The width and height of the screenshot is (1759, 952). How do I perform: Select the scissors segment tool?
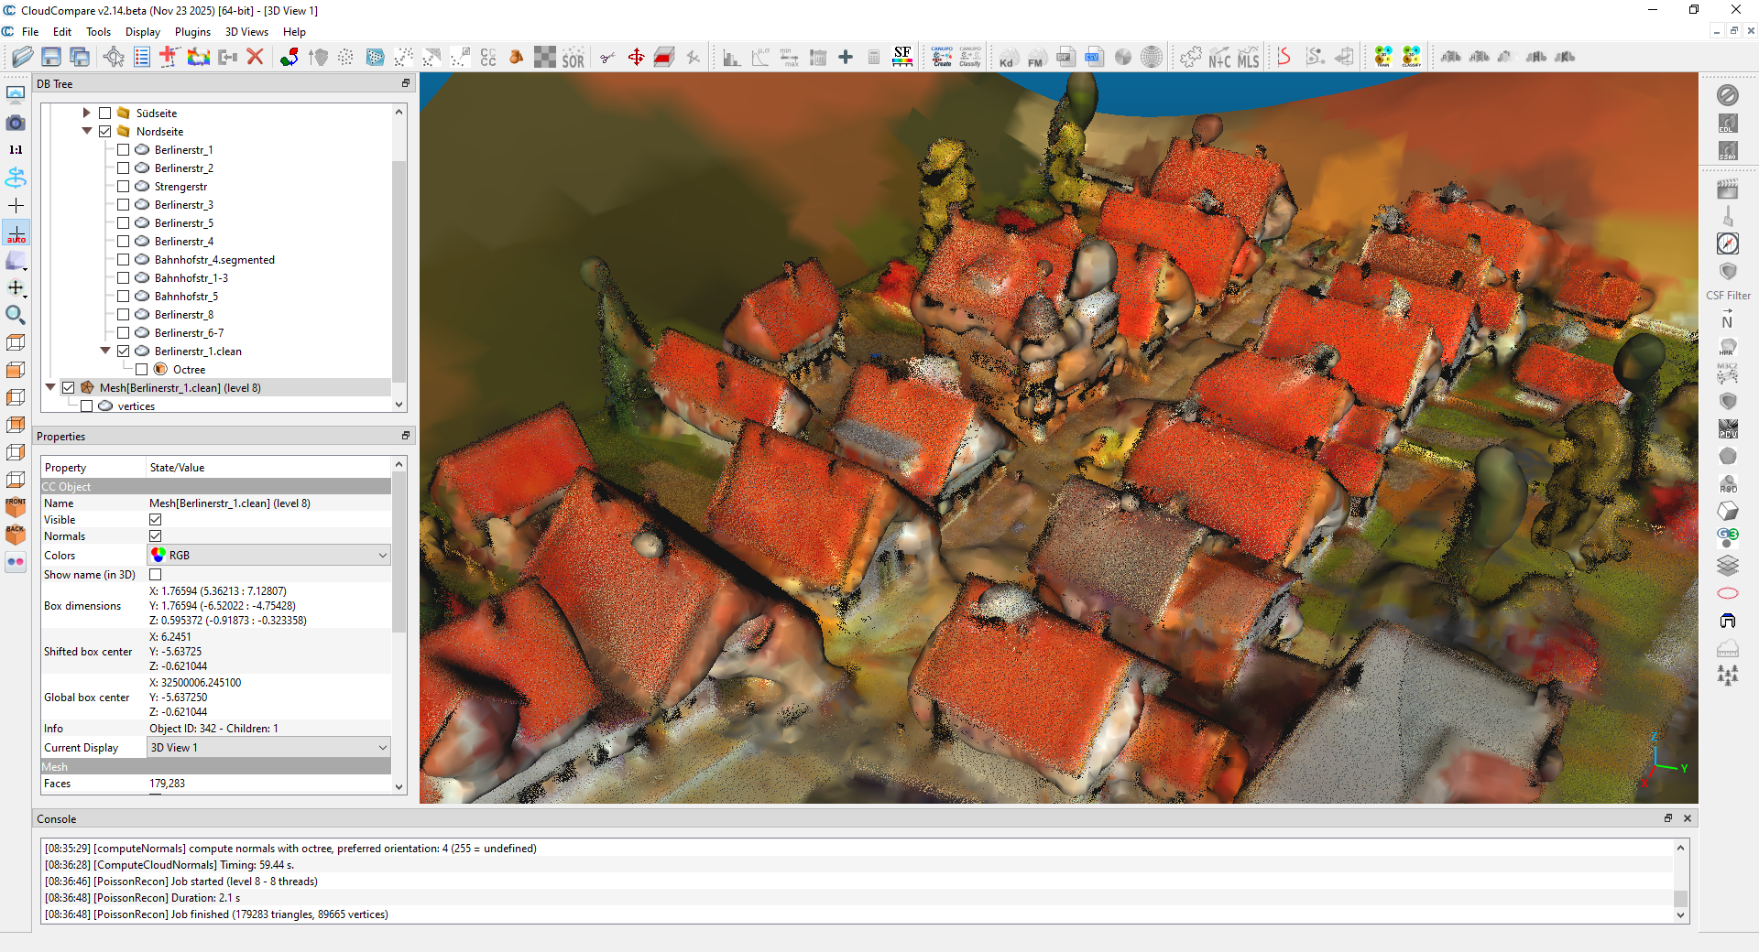(x=606, y=58)
